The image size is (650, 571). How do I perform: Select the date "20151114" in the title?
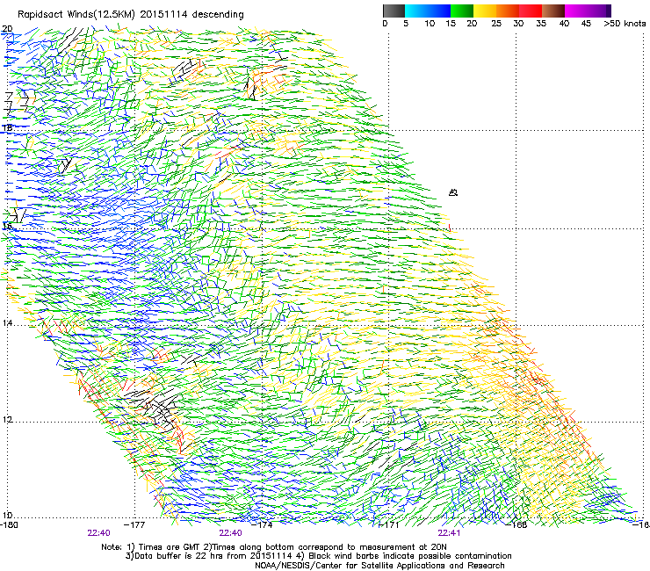click(163, 15)
